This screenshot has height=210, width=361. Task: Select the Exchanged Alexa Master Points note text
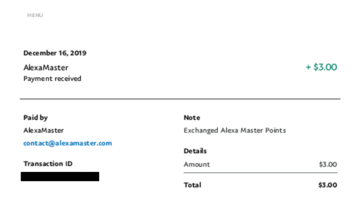point(234,130)
